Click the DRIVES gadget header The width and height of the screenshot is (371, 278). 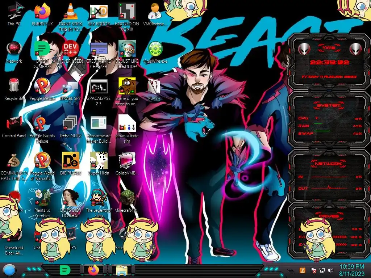(x=329, y=216)
